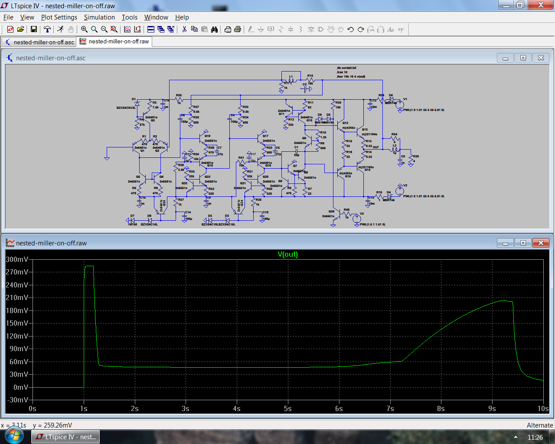Click the V(out) trace label

pos(288,255)
